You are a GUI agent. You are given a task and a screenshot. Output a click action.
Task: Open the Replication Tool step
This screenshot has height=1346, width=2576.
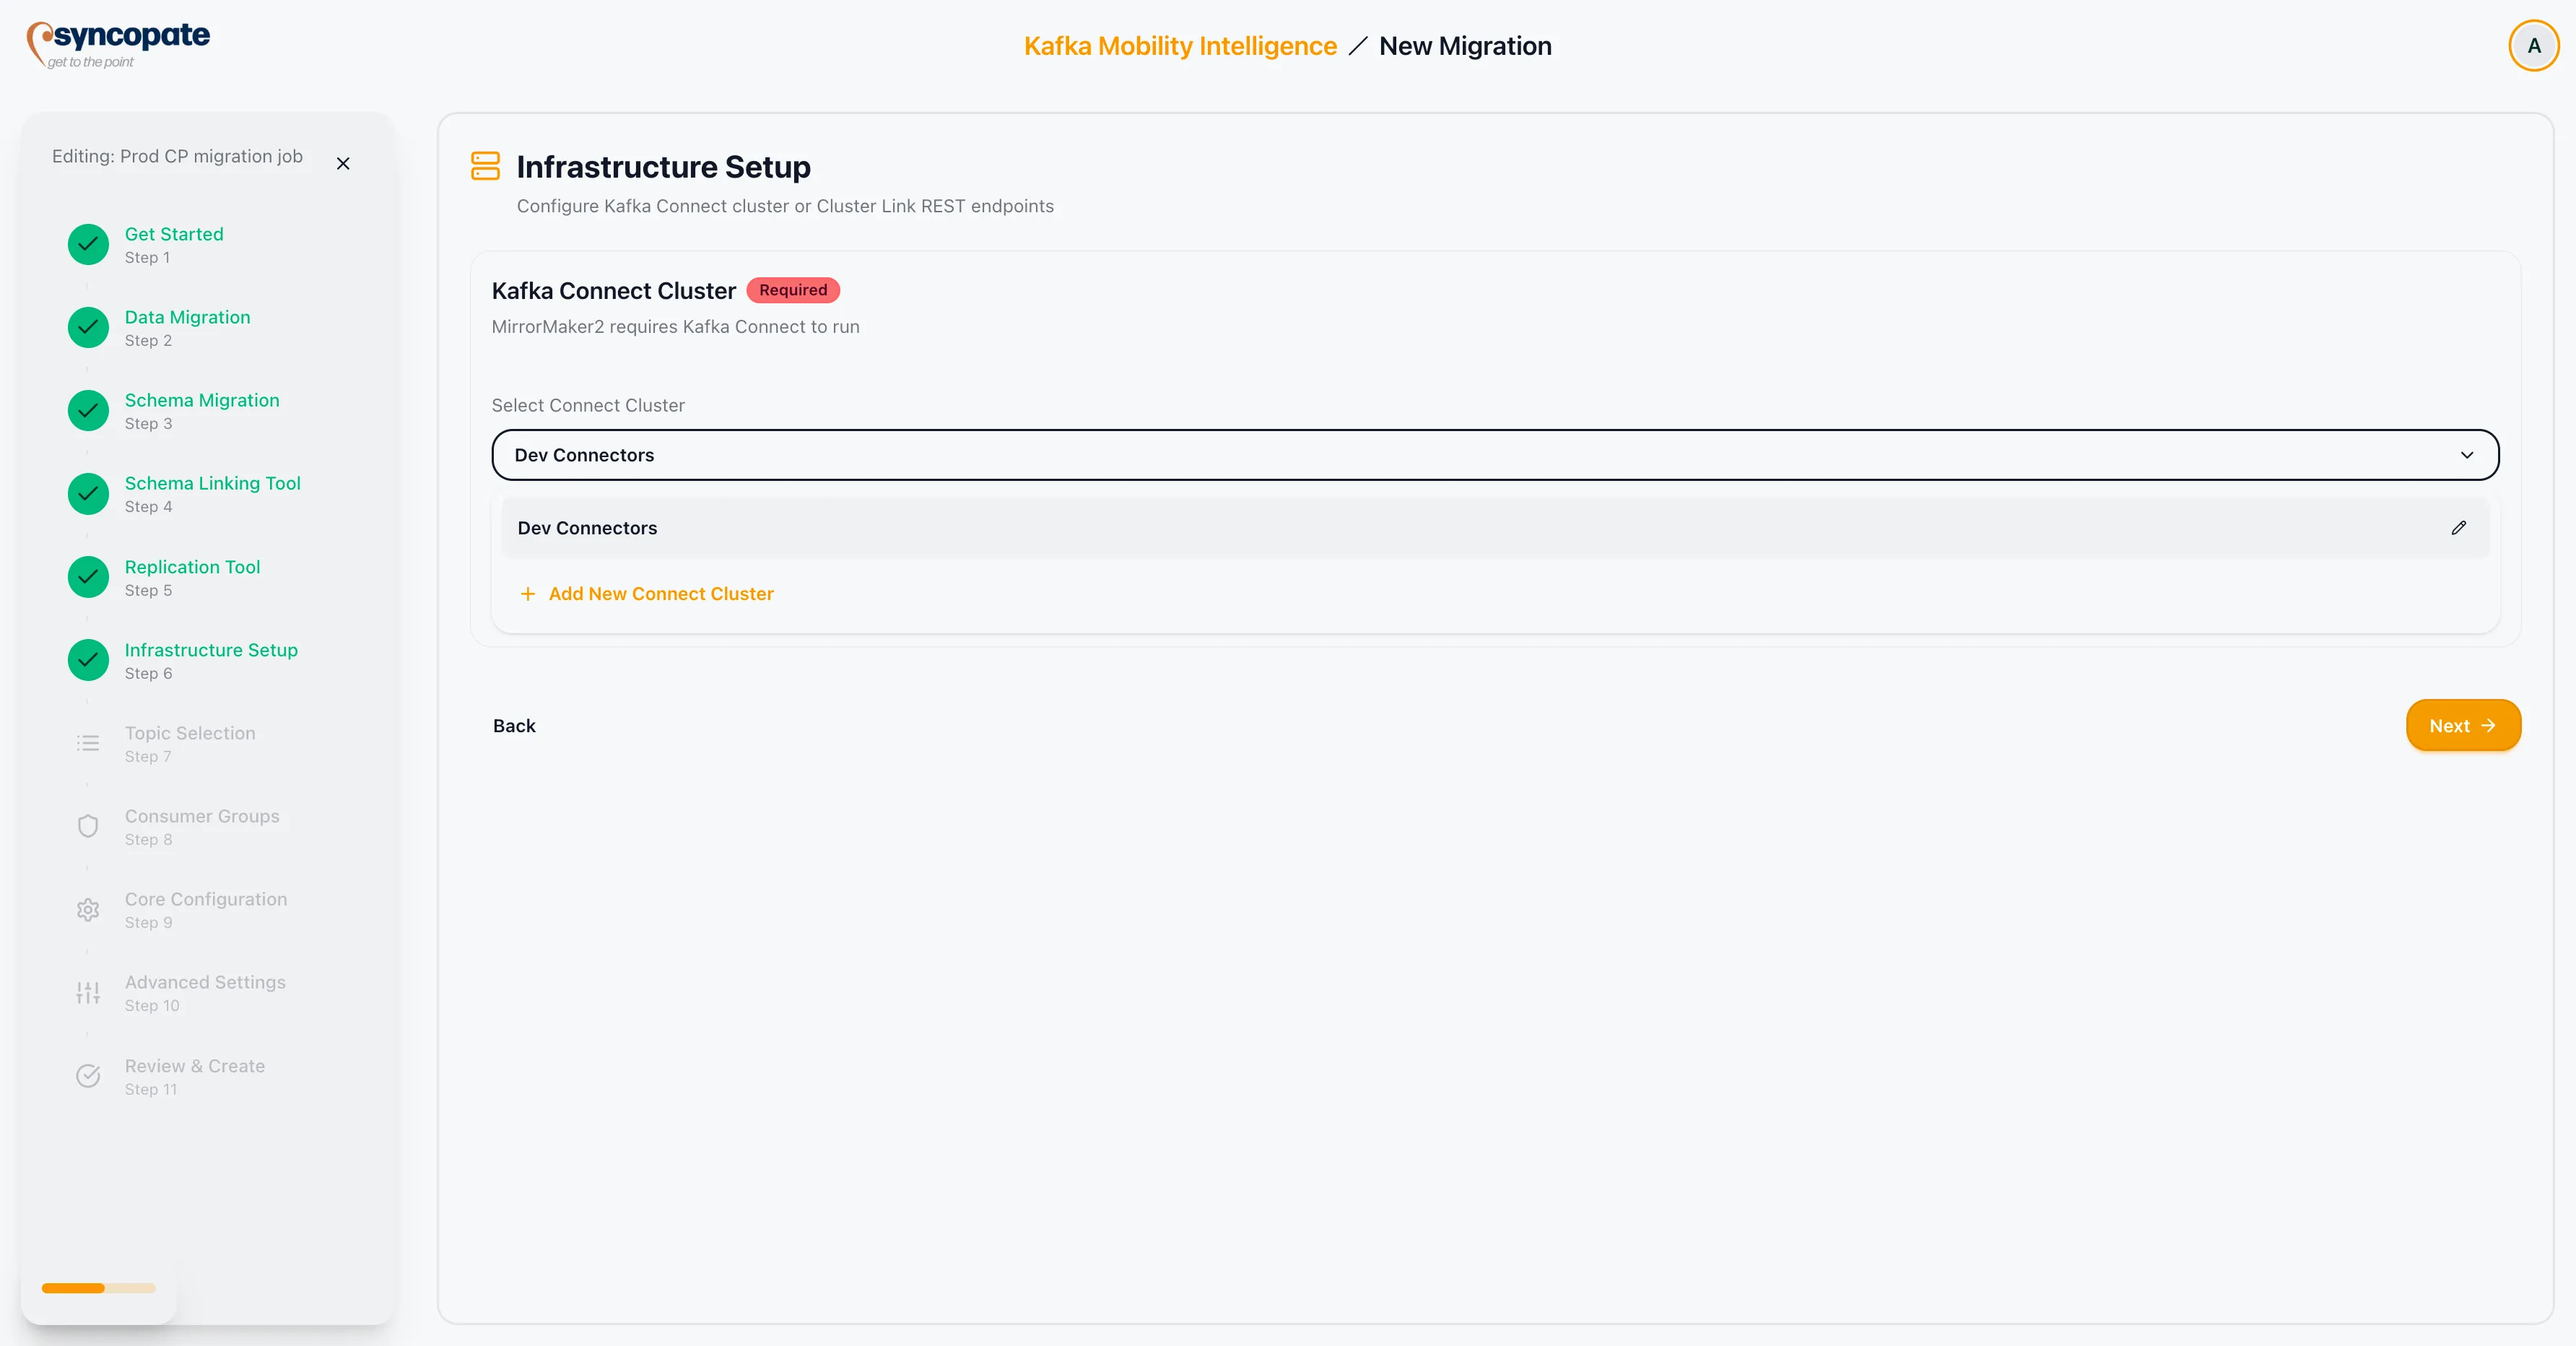(x=192, y=567)
